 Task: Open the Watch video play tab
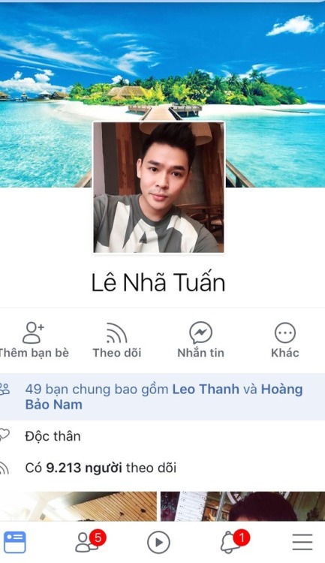tap(158, 542)
